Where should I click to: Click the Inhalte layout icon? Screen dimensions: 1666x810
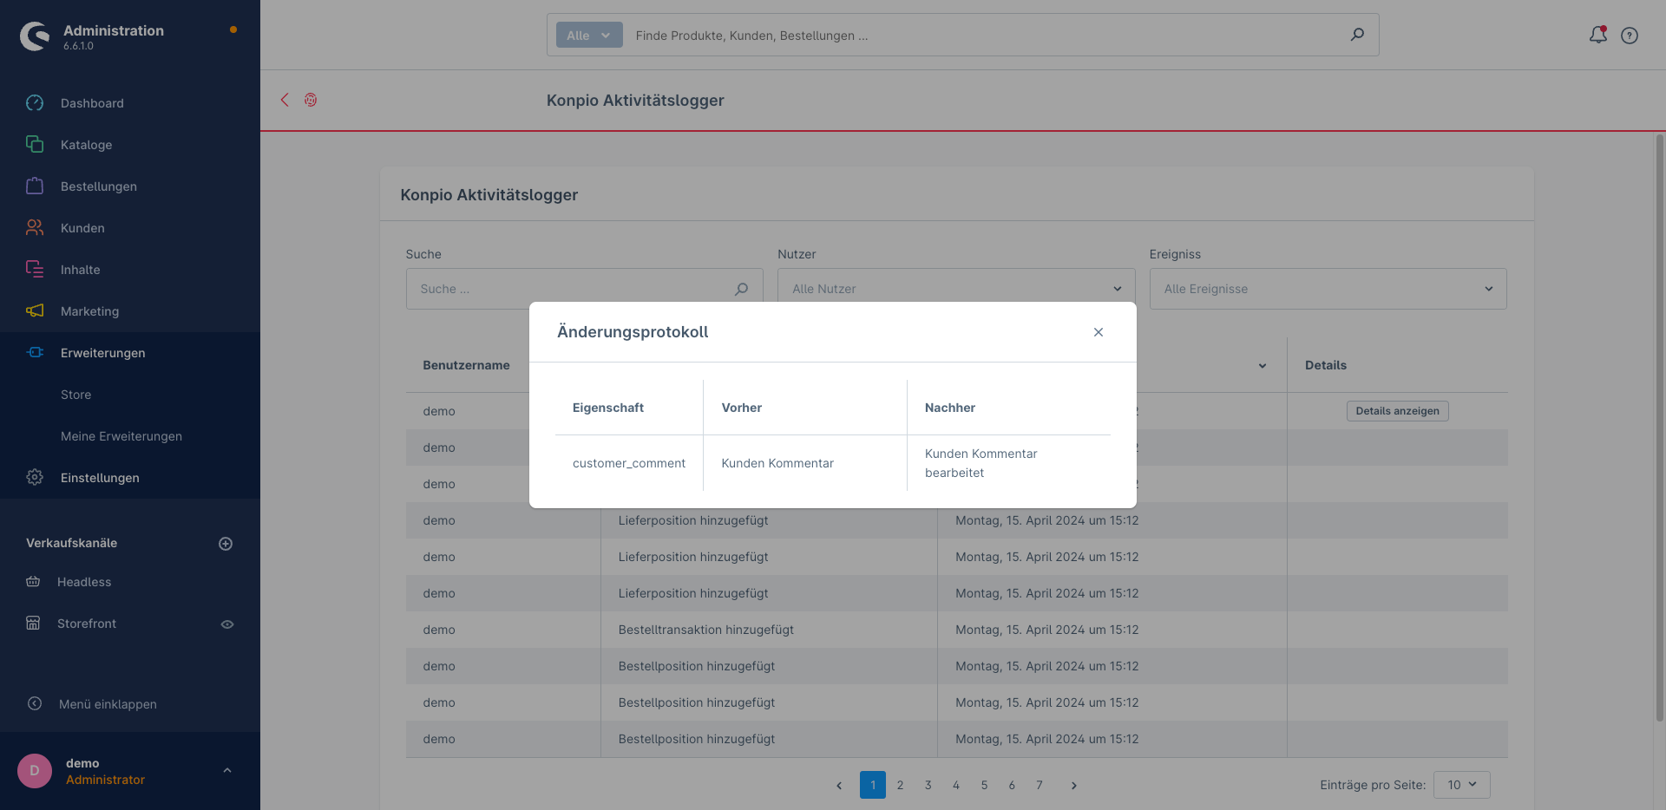[x=35, y=270]
